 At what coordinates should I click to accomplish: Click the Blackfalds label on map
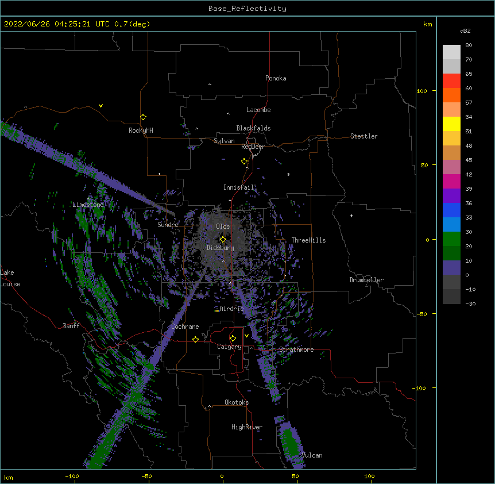point(253,128)
